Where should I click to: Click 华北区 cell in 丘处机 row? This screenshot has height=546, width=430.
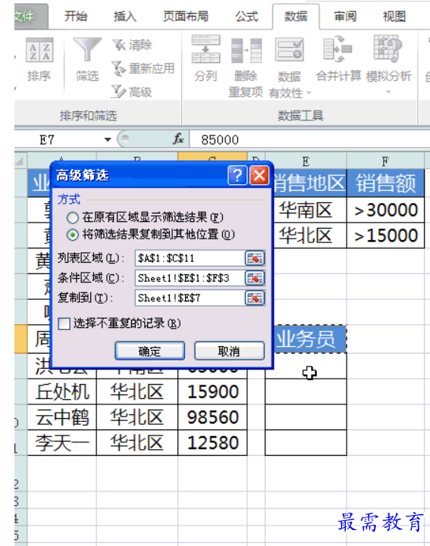[137, 392]
